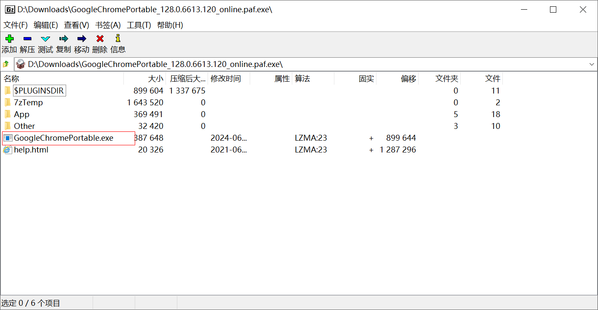Click offset value 1 287 296
This screenshot has height=310, width=598.
pos(398,150)
